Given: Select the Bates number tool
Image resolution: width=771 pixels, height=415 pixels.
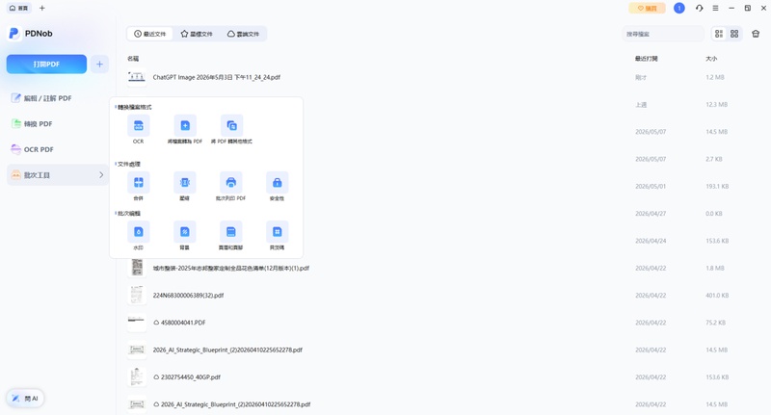Looking at the screenshot, I should point(277,232).
